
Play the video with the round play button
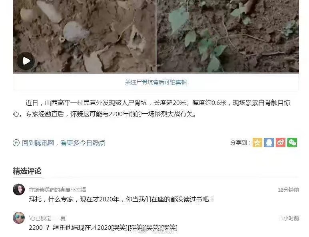(x=26, y=61)
